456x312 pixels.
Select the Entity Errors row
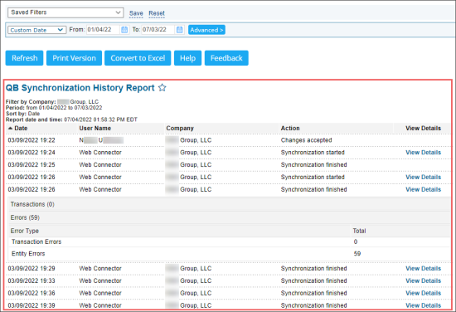tap(229, 254)
